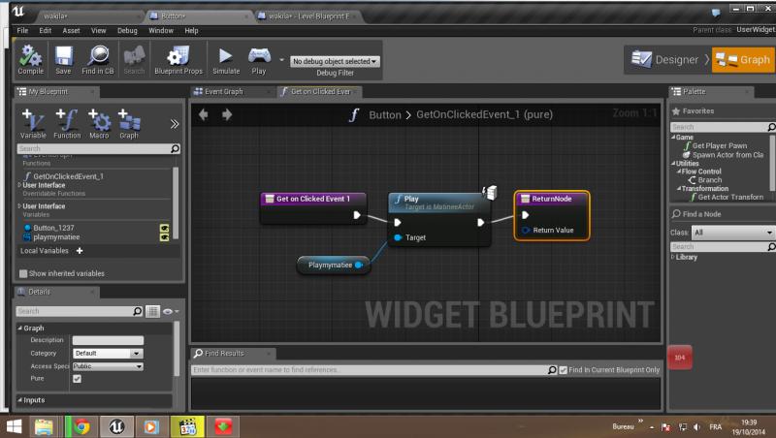Viewport: 776px width, 438px height.
Task: Open Windows Start menu
Action: (14, 426)
